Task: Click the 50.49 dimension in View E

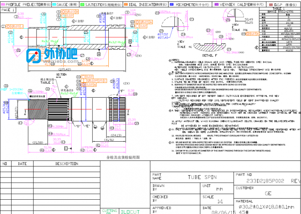Action: 249,19
